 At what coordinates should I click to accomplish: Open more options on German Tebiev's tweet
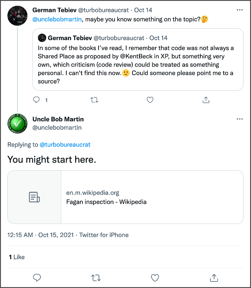click(239, 10)
